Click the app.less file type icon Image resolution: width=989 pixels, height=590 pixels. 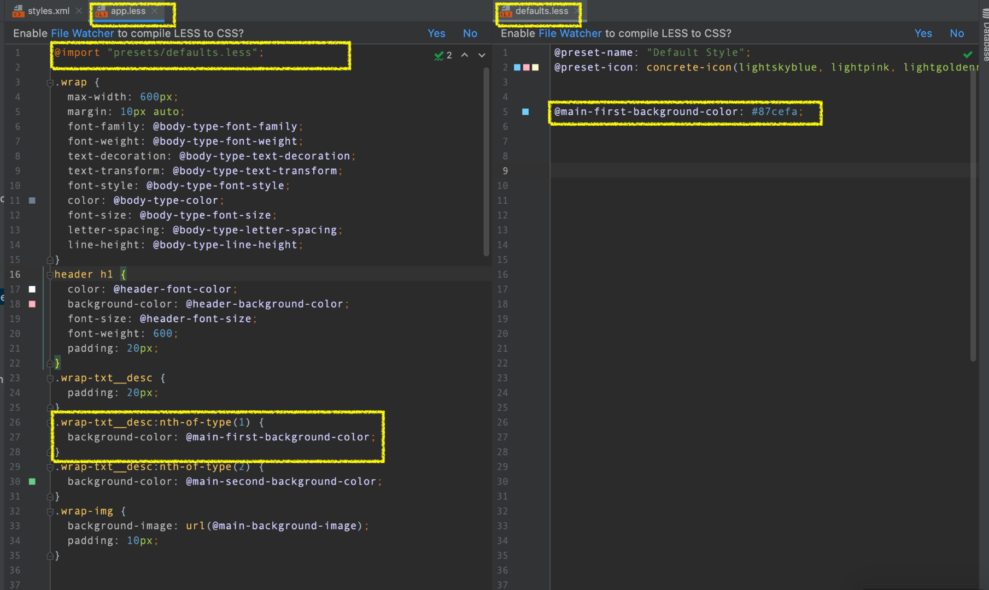(102, 11)
